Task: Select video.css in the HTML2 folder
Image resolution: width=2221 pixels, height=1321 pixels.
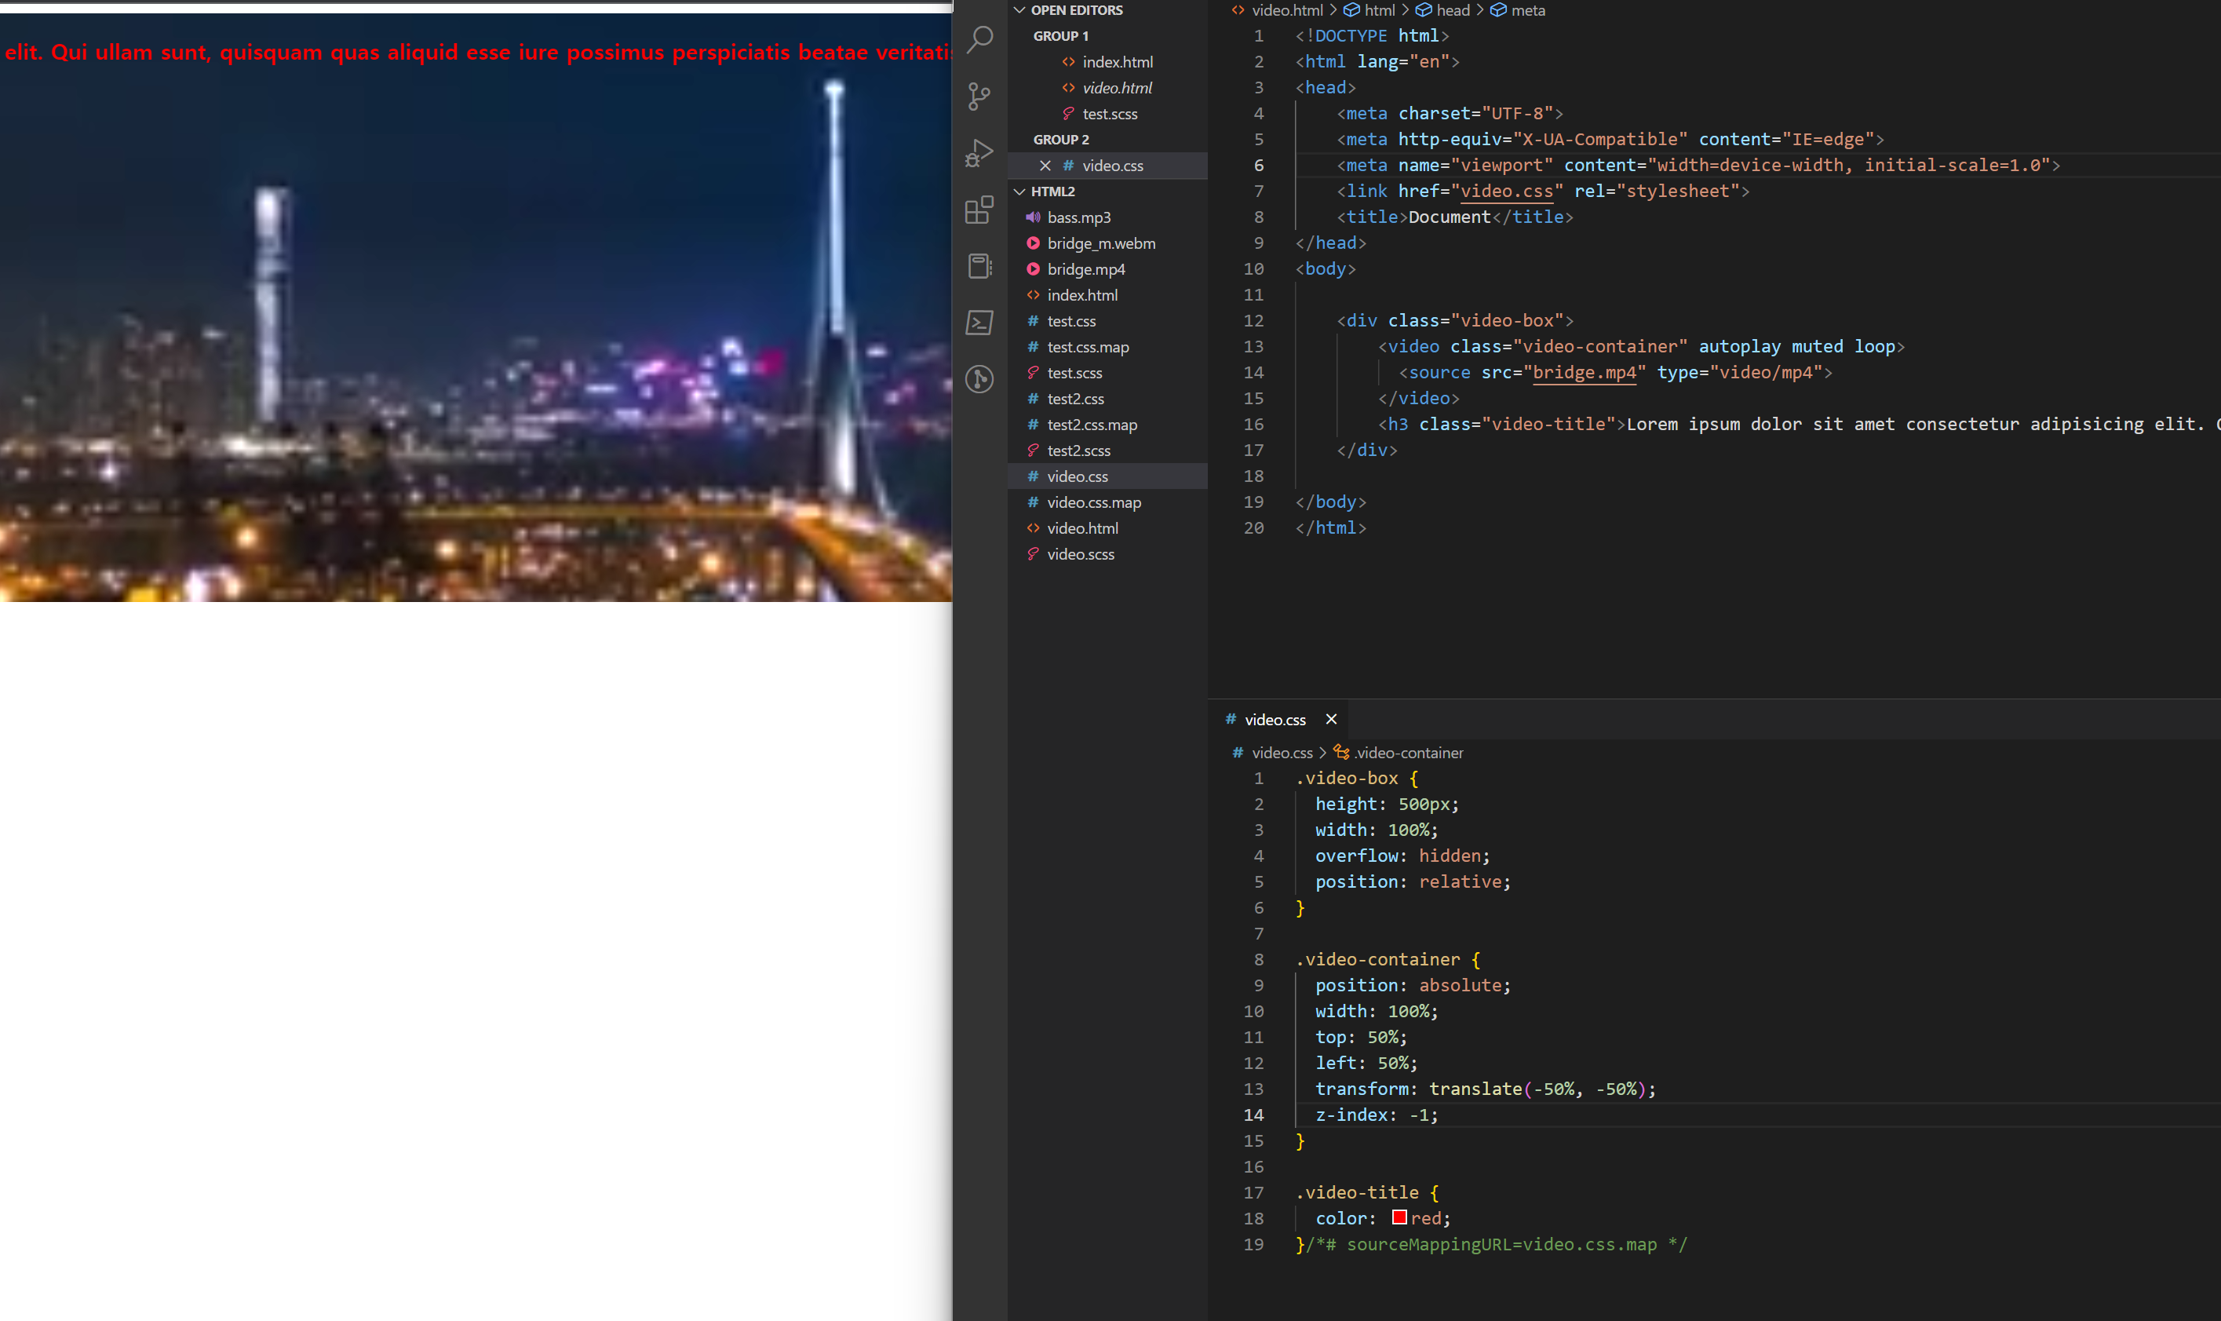Action: click(x=1108, y=476)
